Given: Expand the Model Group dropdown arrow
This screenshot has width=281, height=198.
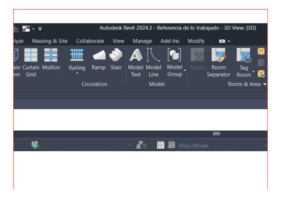Looking at the screenshot, I should tap(185, 70).
